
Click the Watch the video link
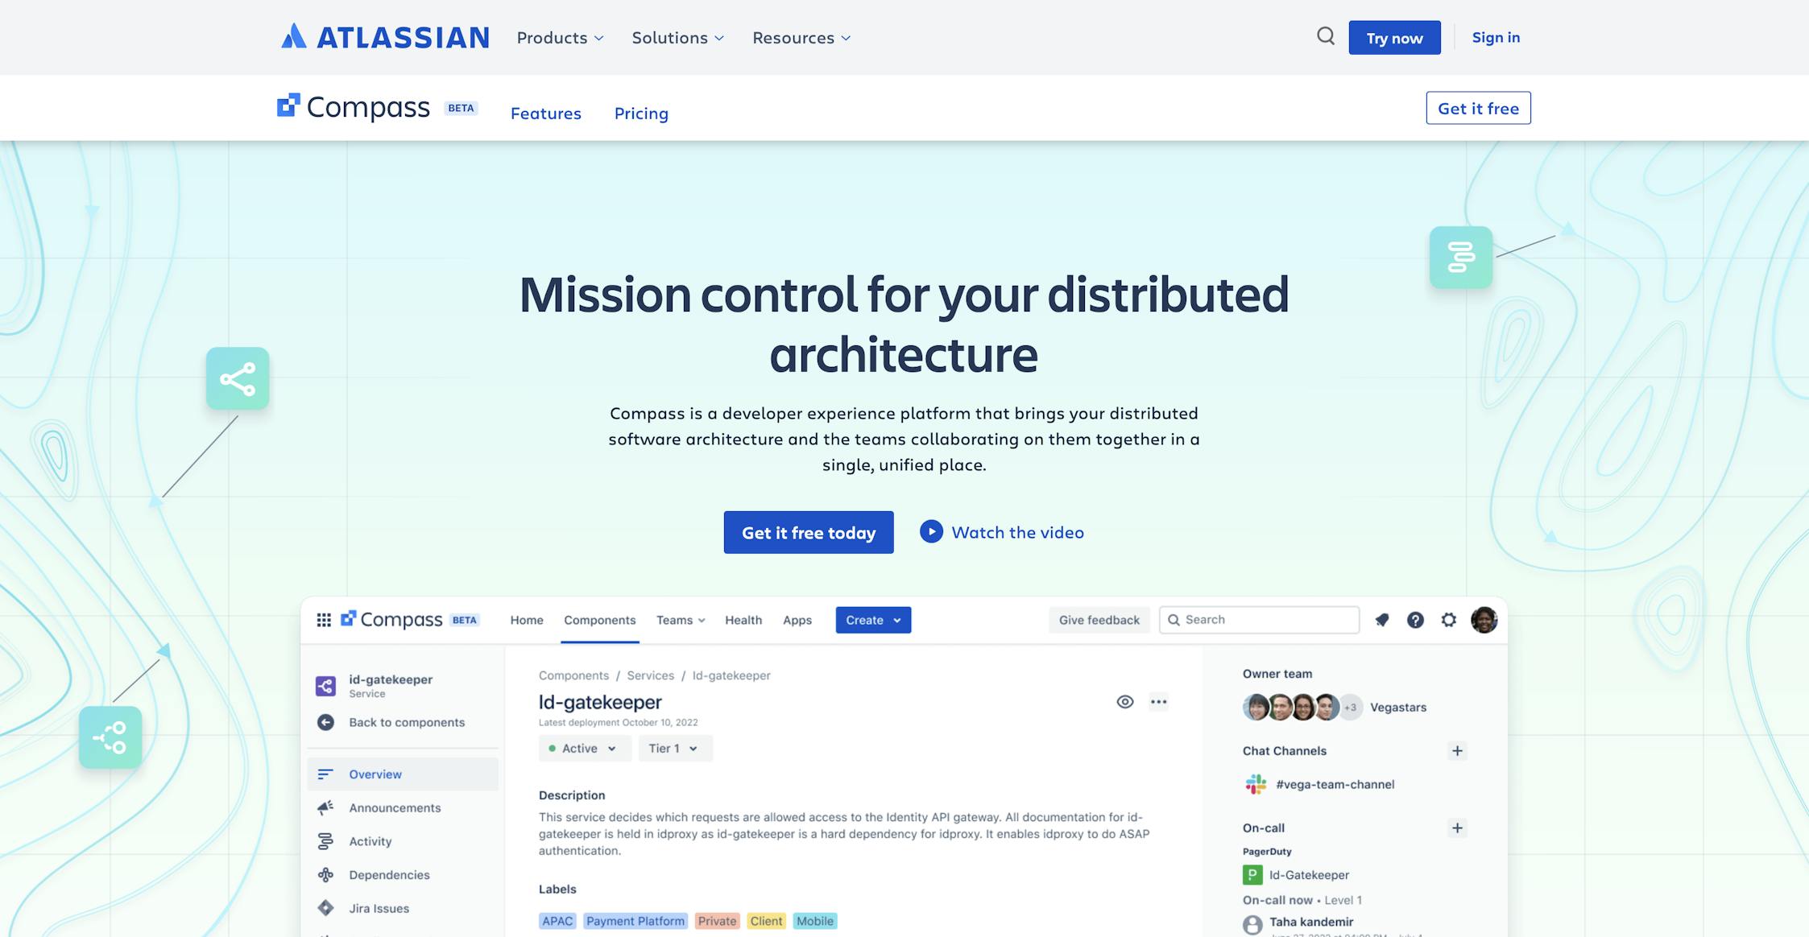click(1018, 532)
